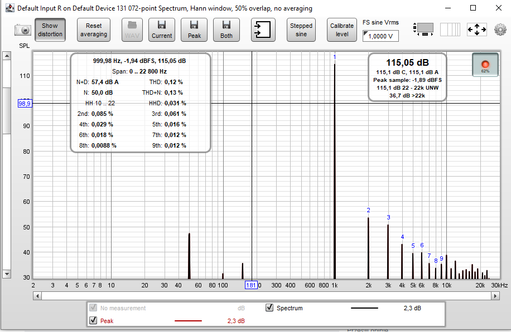This screenshot has height=332, width=511.
Task: Save Both current and peak
Action: [x=226, y=30]
